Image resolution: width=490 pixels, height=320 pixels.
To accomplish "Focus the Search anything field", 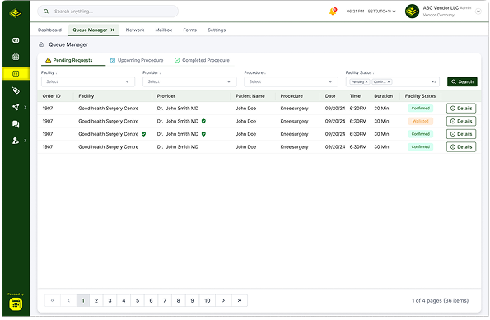I will [x=108, y=12].
